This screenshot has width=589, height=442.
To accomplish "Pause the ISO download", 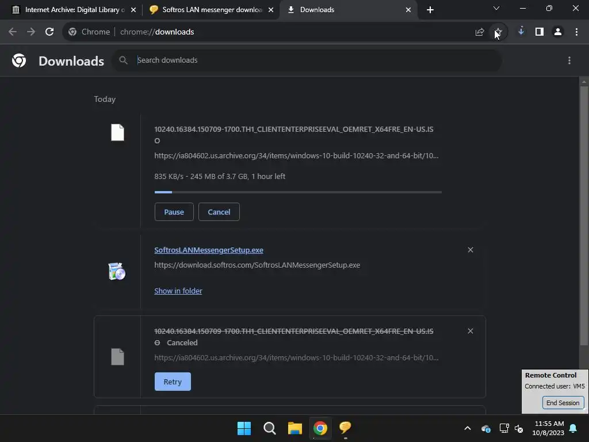I will (174, 212).
